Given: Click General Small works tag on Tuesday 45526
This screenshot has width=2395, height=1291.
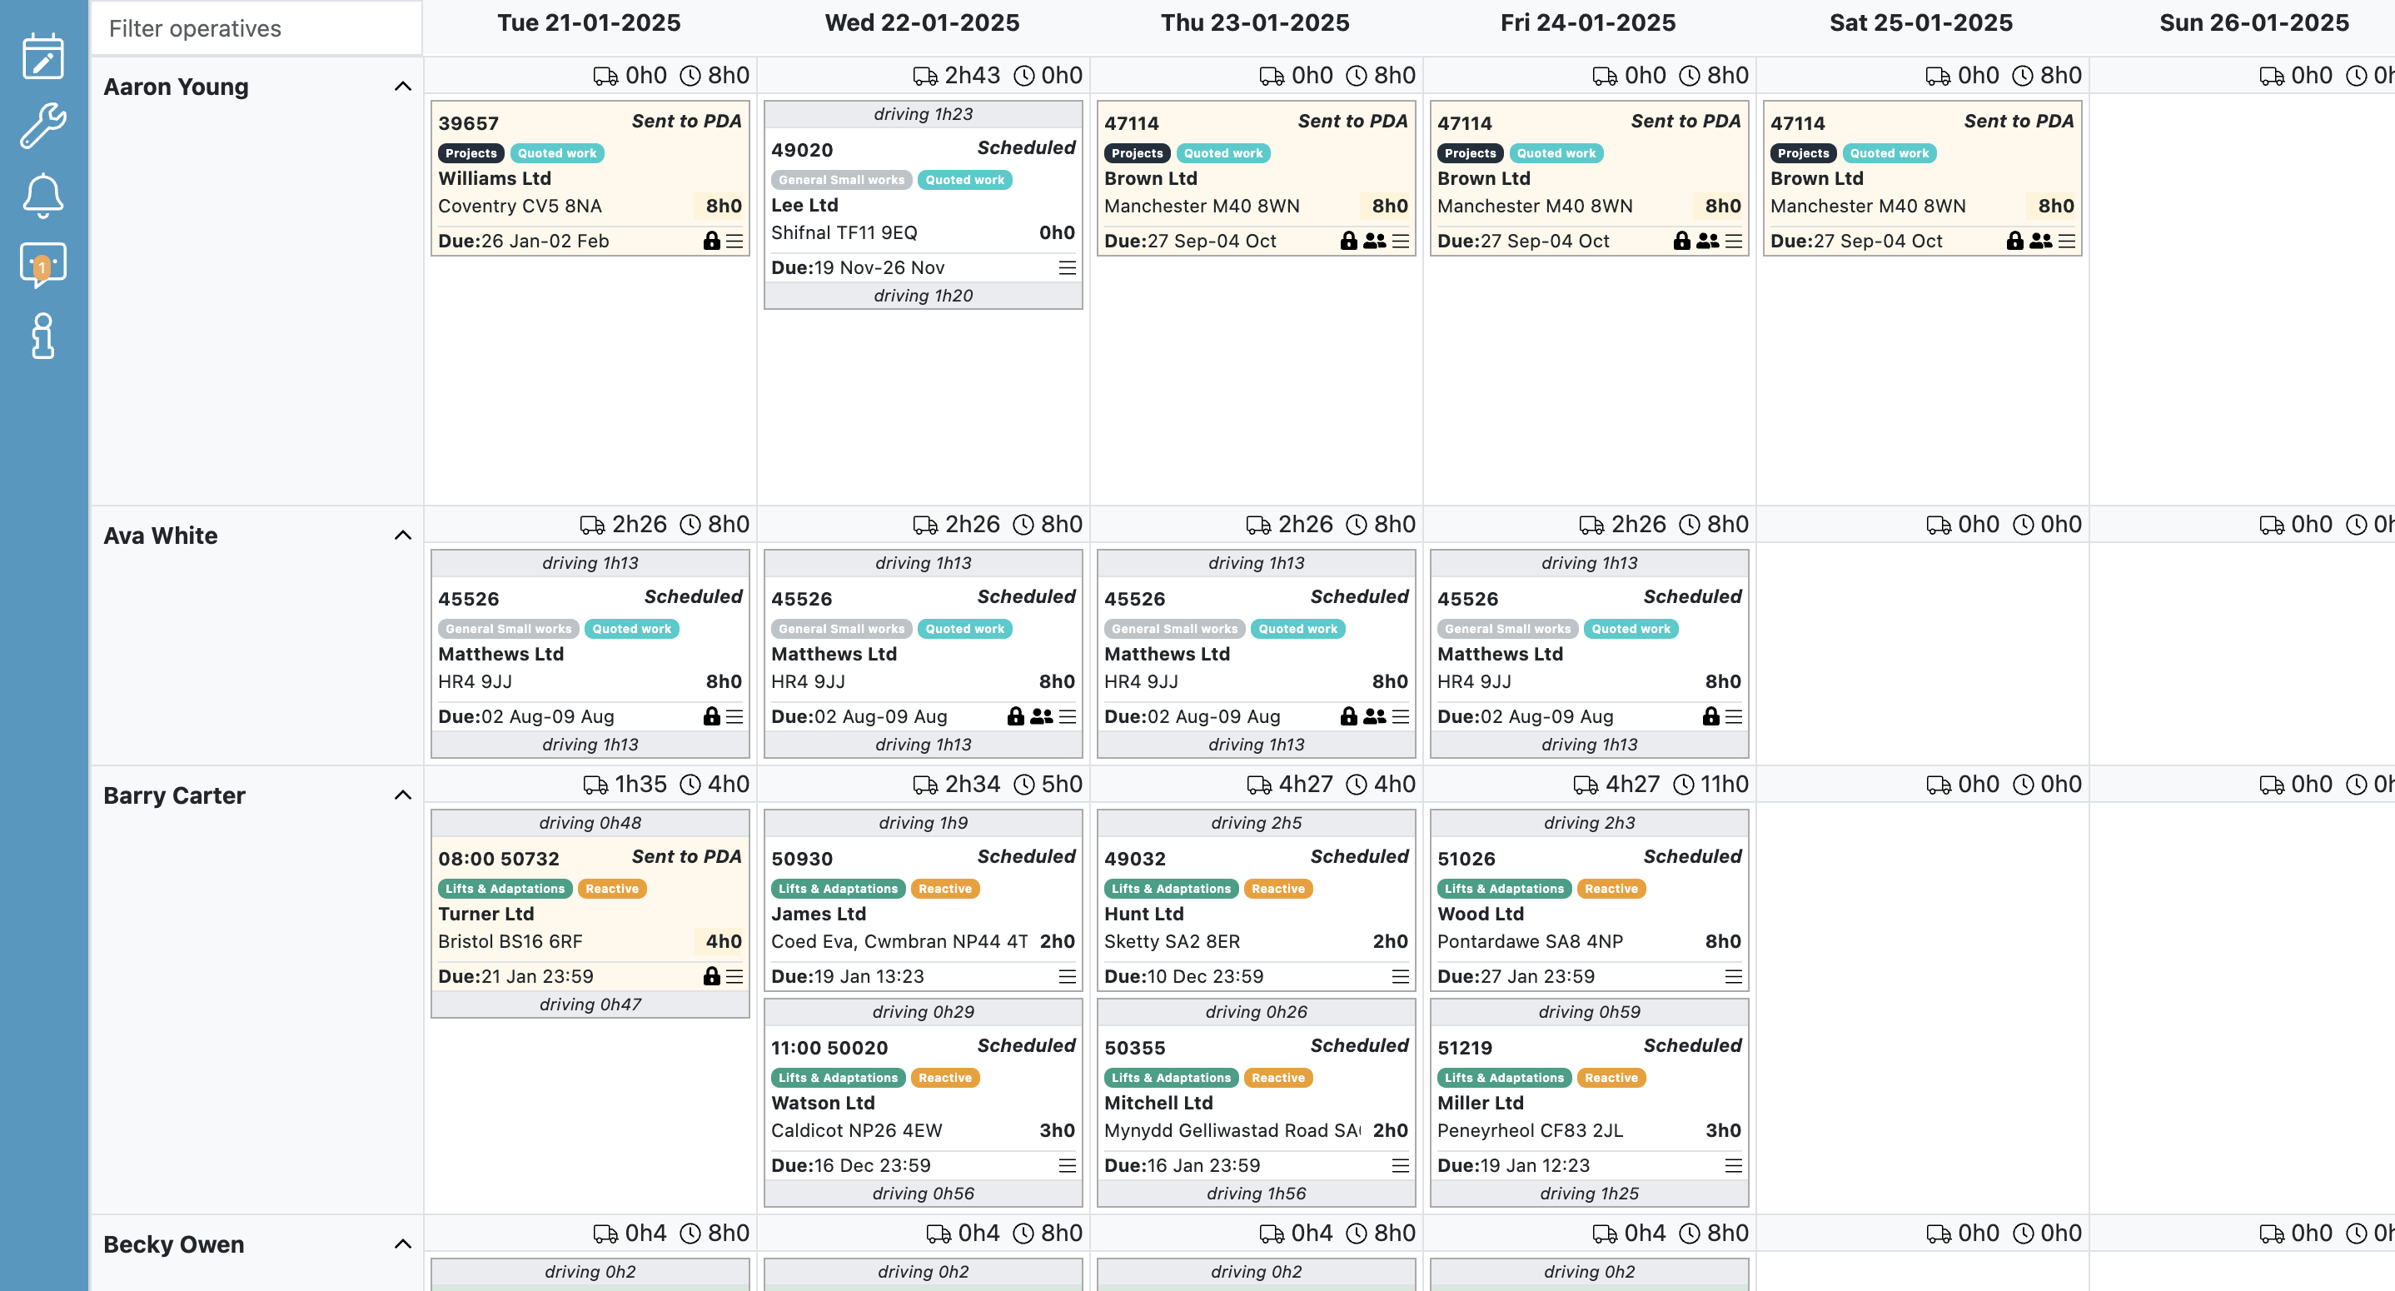Looking at the screenshot, I should [509, 630].
